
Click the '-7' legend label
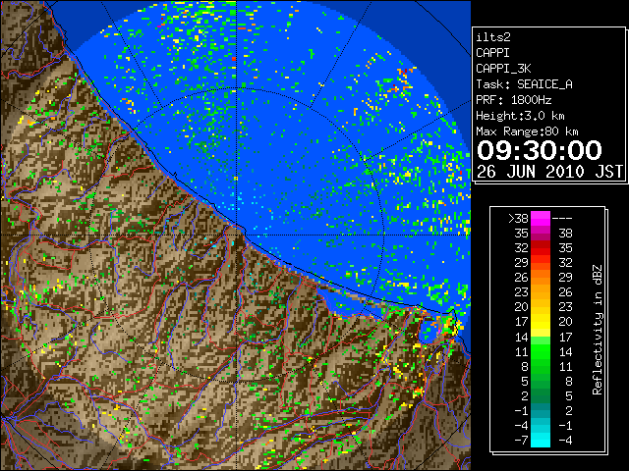click(521, 441)
